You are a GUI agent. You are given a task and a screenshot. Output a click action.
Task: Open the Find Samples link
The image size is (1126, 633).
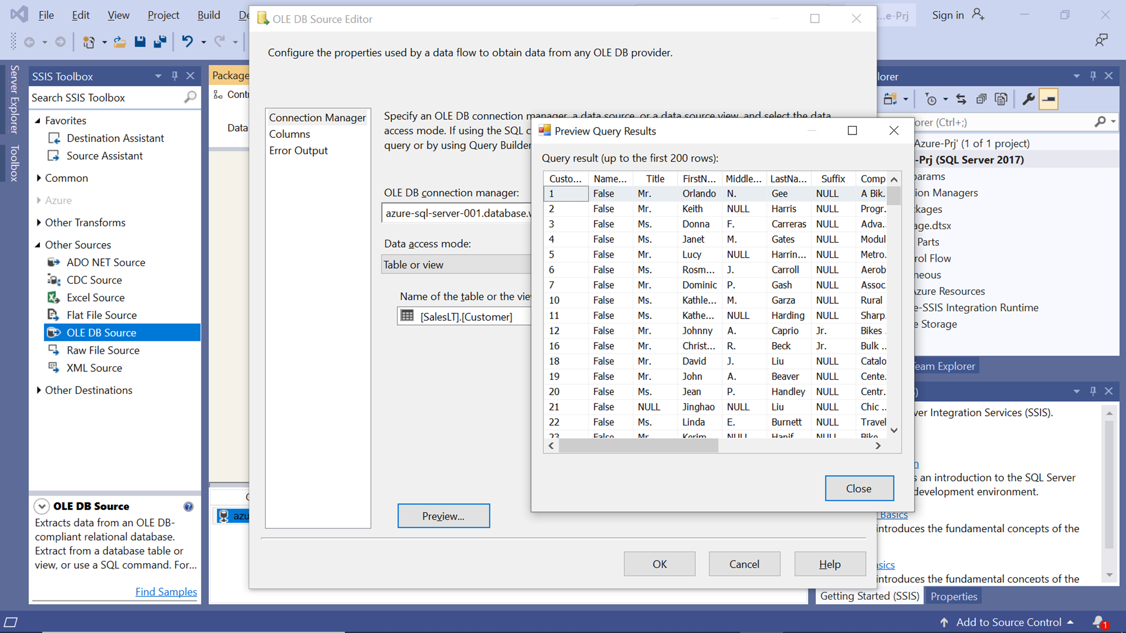pos(166,592)
